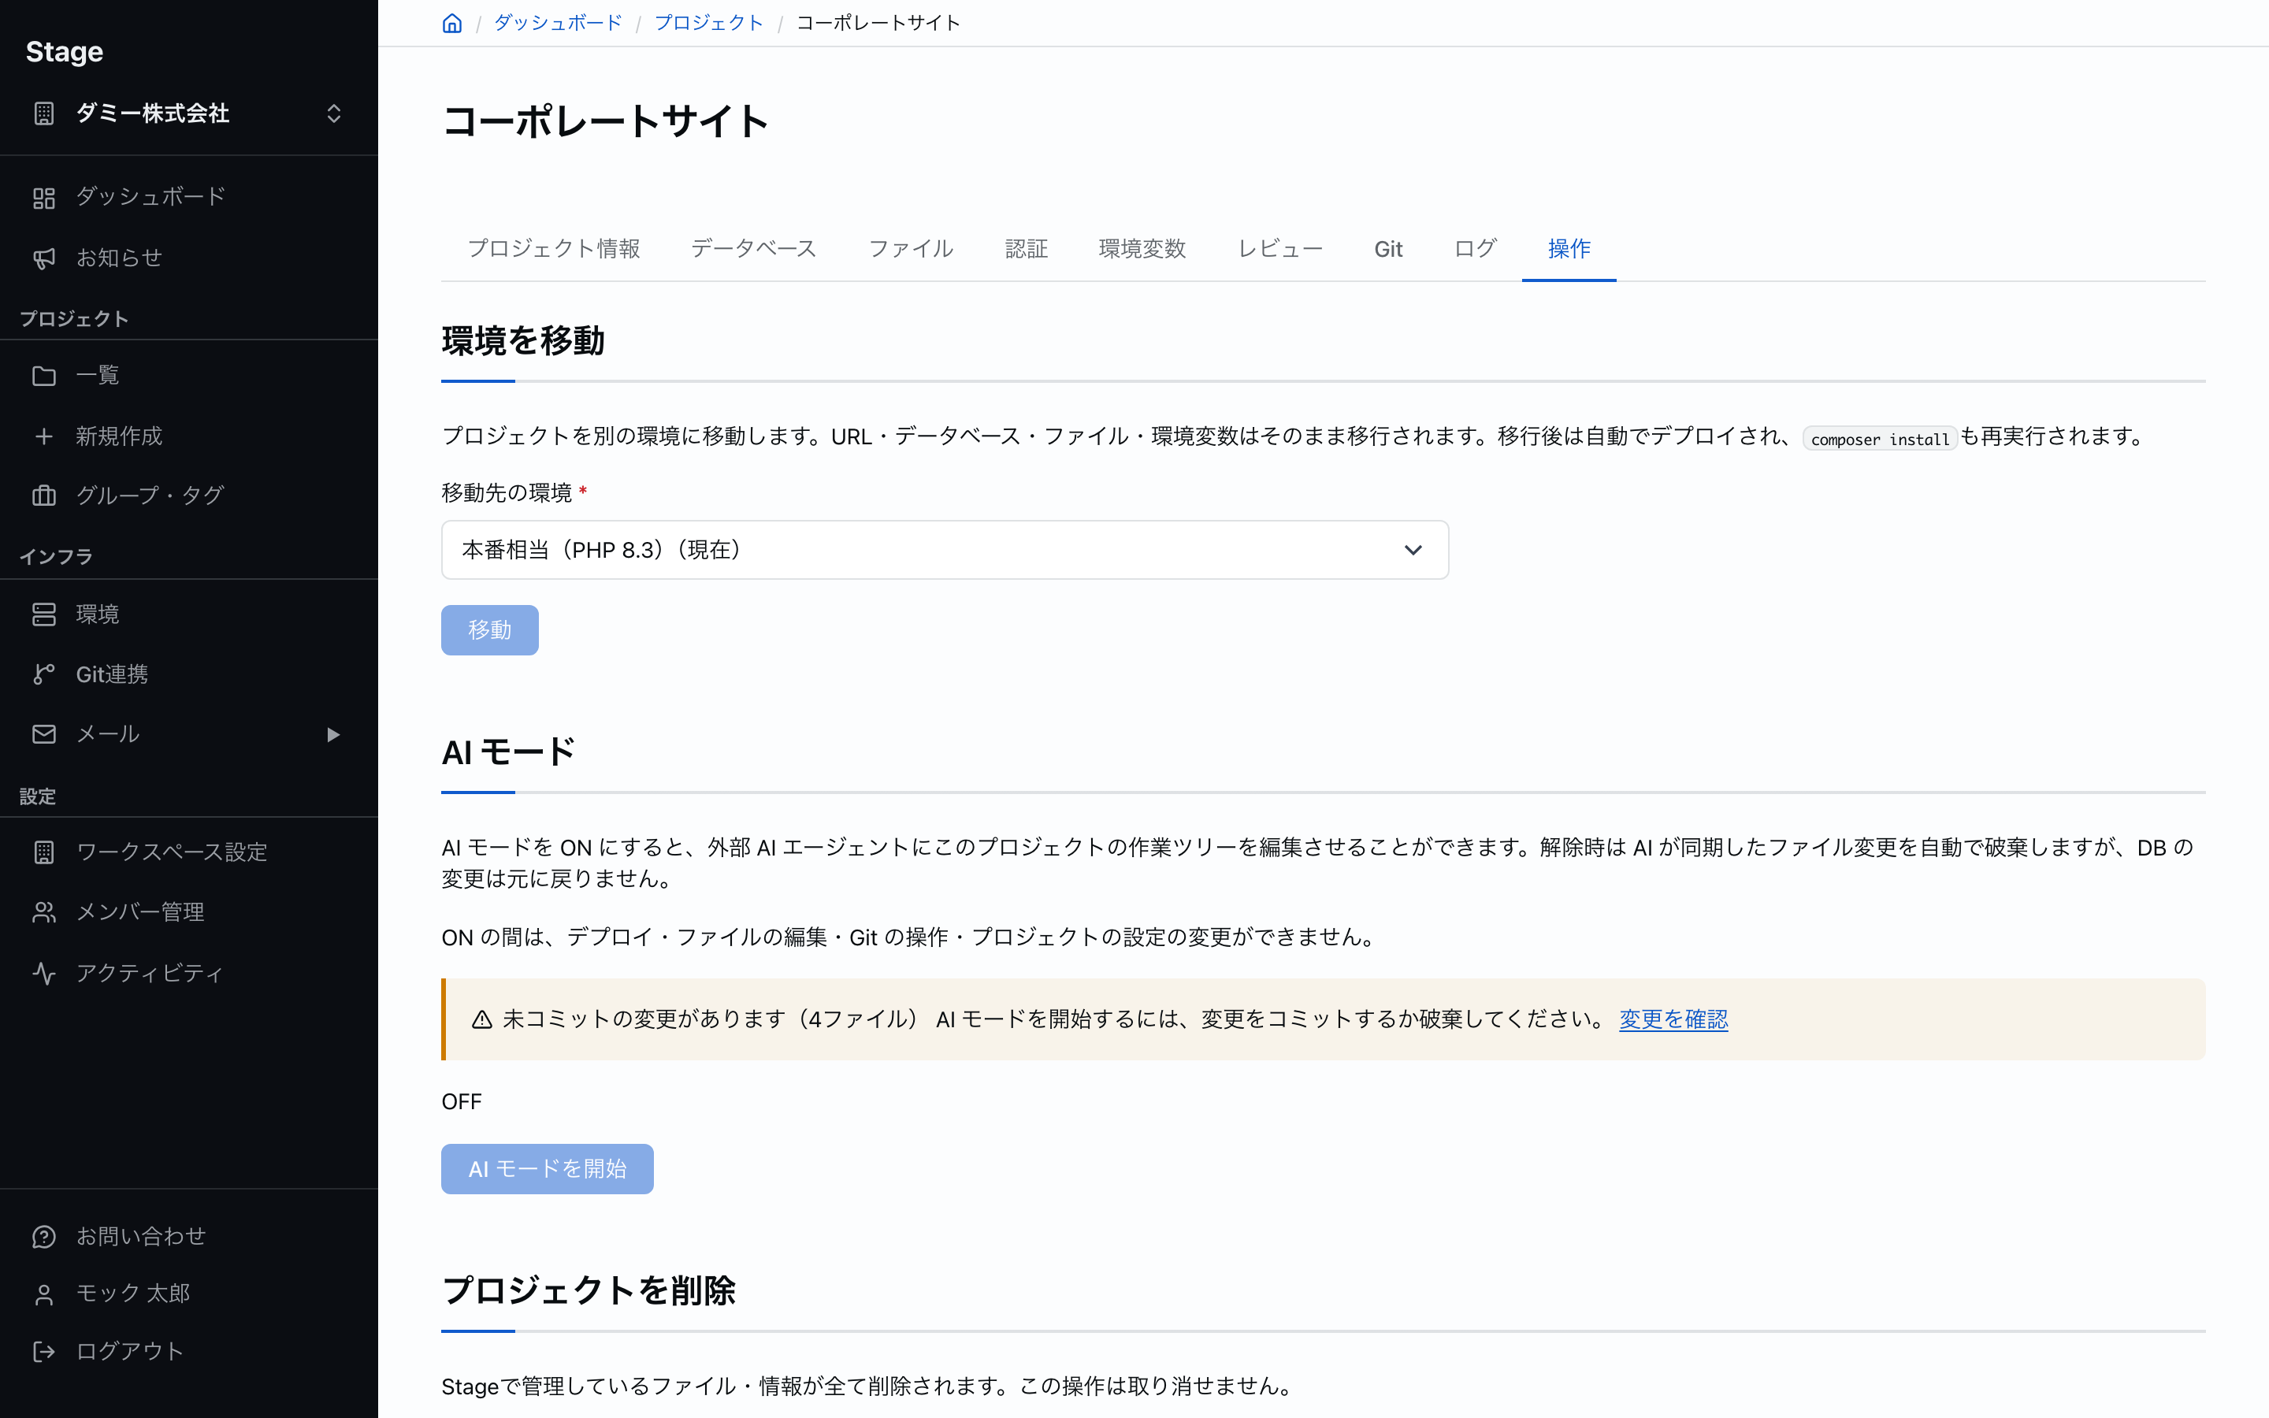Click the plus icon beside 新規作成
2269x1418 pixels.
(x=44, y=436)
